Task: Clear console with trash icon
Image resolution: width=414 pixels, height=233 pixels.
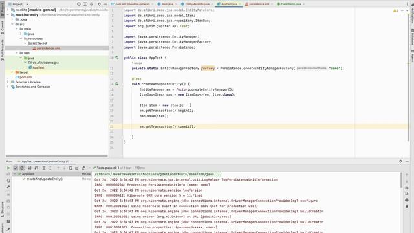Action: (x=407, y=206)
